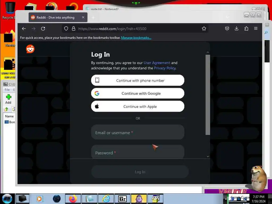Viewport: 272px width, 204px height.
Task: Choose Continue with phone number
Action: pos(138,80)
